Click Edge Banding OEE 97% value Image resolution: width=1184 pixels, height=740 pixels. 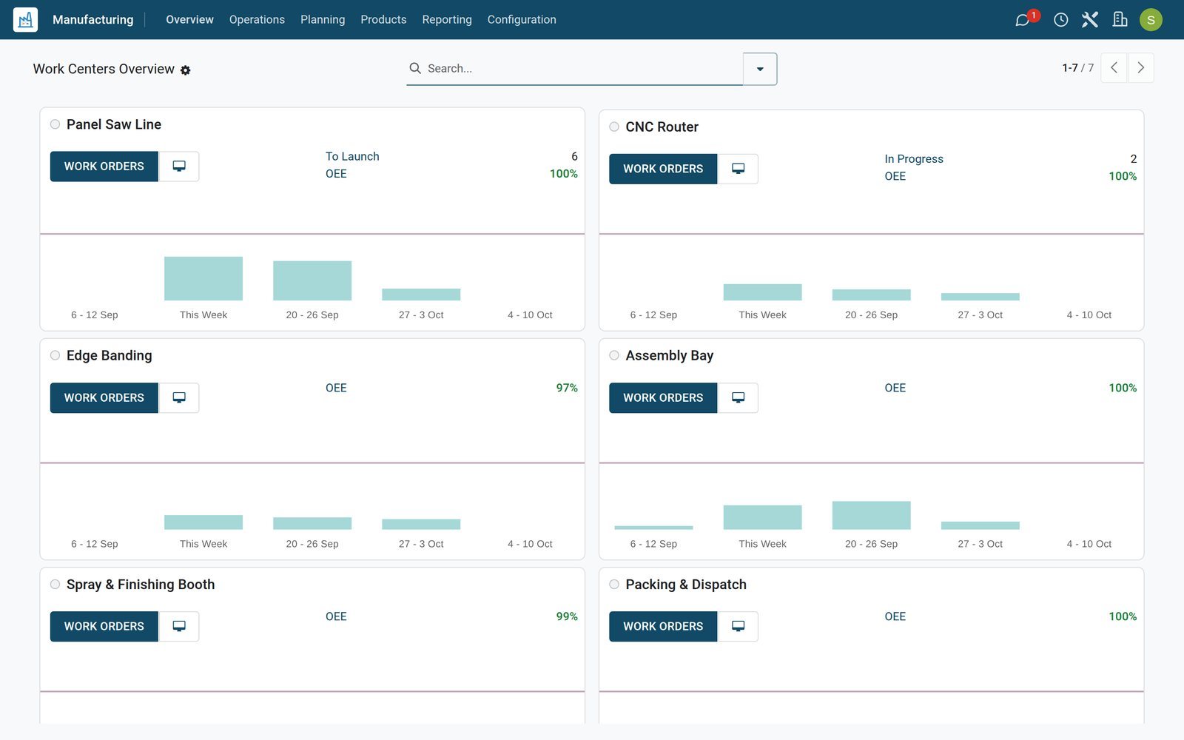(567, 388)
